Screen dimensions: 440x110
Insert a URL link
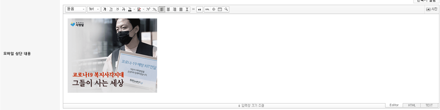tap(207, 9)
